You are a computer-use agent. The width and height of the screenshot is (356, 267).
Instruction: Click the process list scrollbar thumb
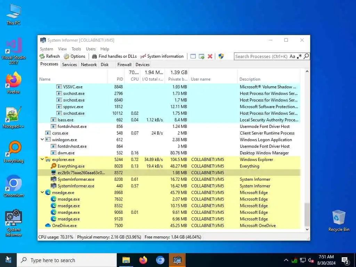click(307, 215)
